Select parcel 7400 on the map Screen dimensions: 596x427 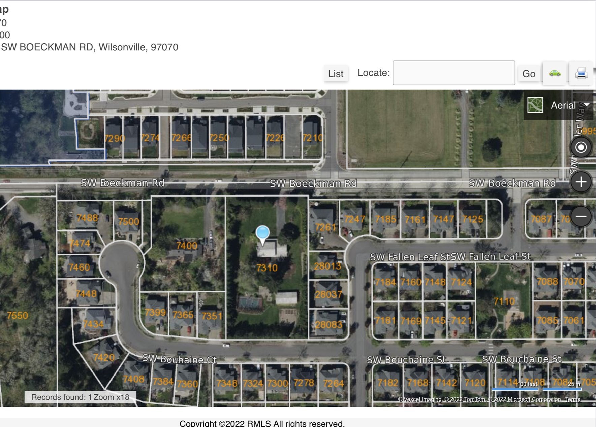187,246
